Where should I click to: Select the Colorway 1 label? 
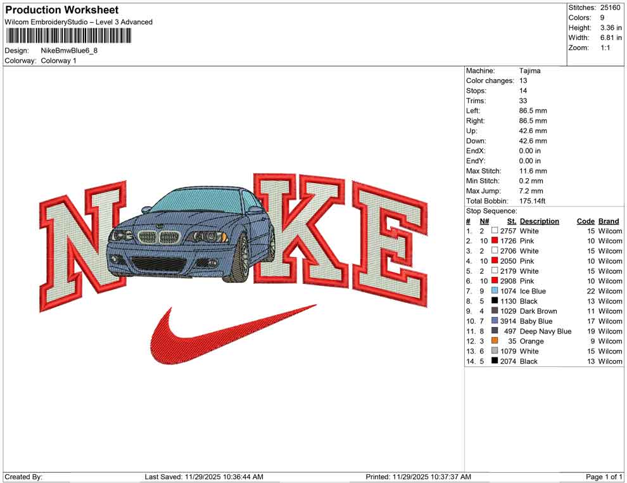pyautogui.click(x=58, y=61)
